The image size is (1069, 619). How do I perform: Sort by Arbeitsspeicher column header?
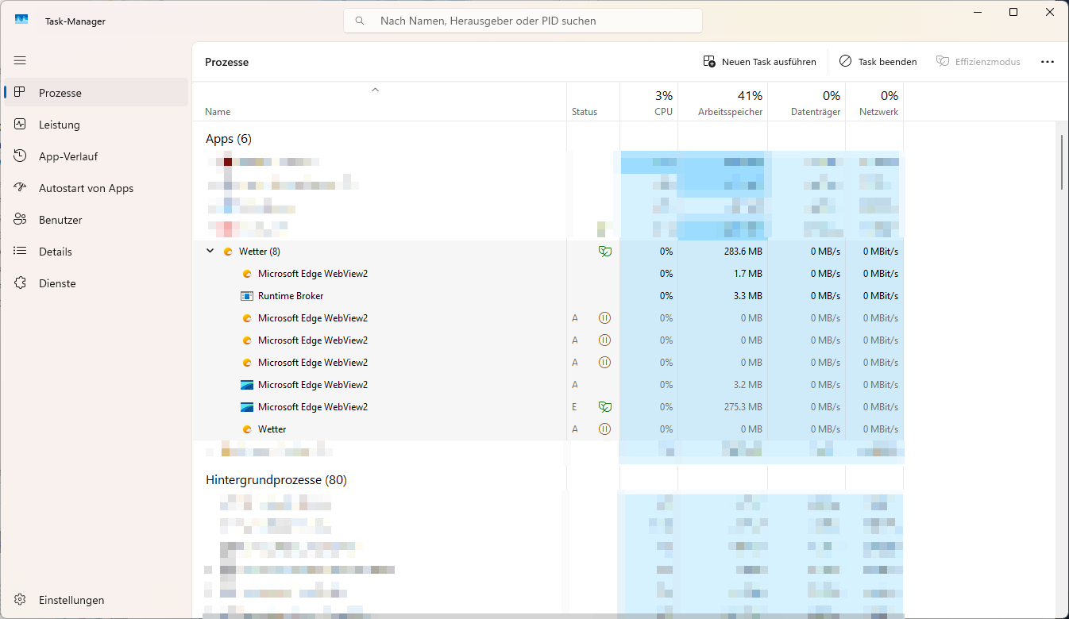(x=723, y=102)
